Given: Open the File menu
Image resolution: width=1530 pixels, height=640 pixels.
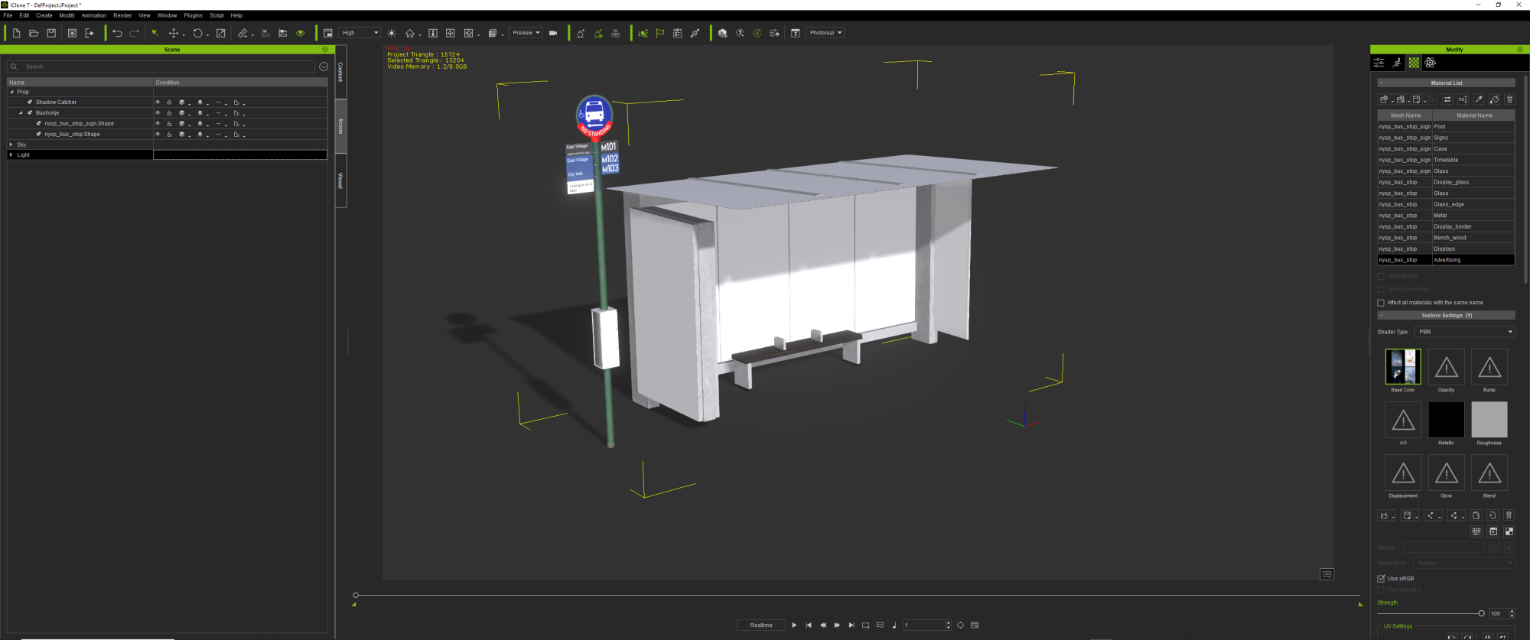Looking at the screenshot, I should [8, 15].
